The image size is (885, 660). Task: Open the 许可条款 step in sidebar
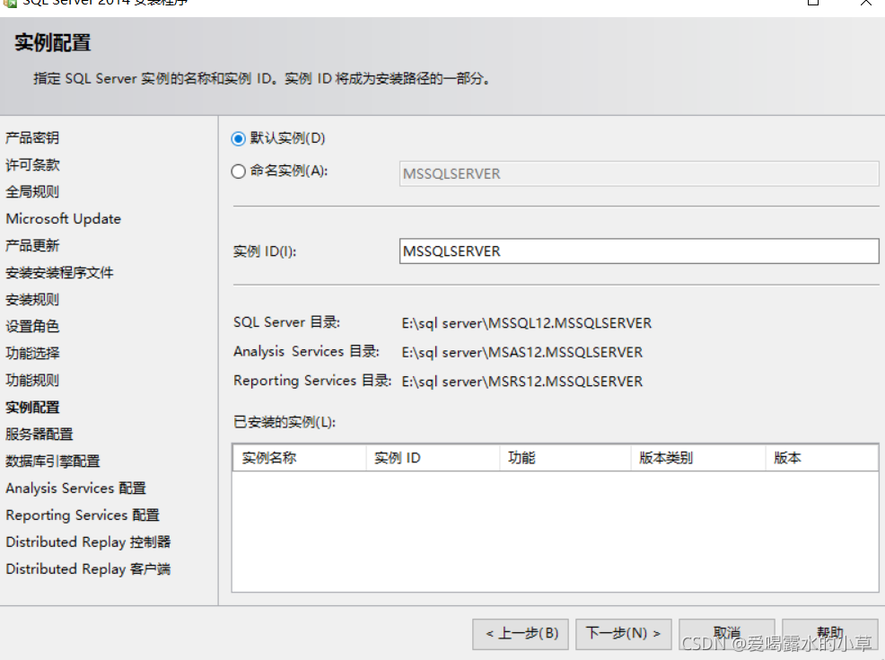[x=32, y=165]
